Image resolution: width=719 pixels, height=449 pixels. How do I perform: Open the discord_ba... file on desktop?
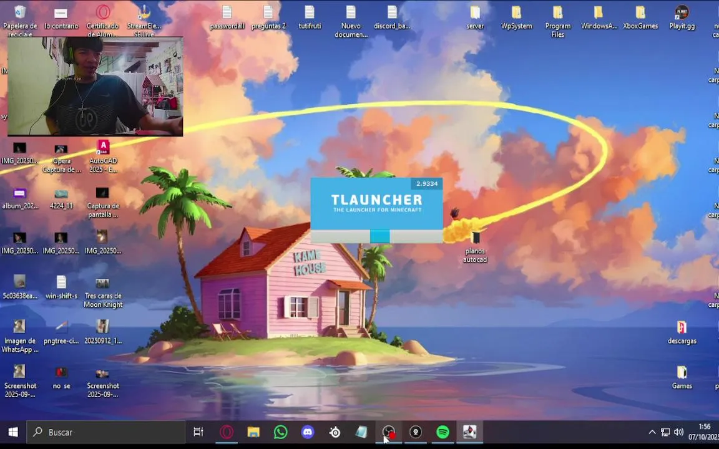pos(392,18)
